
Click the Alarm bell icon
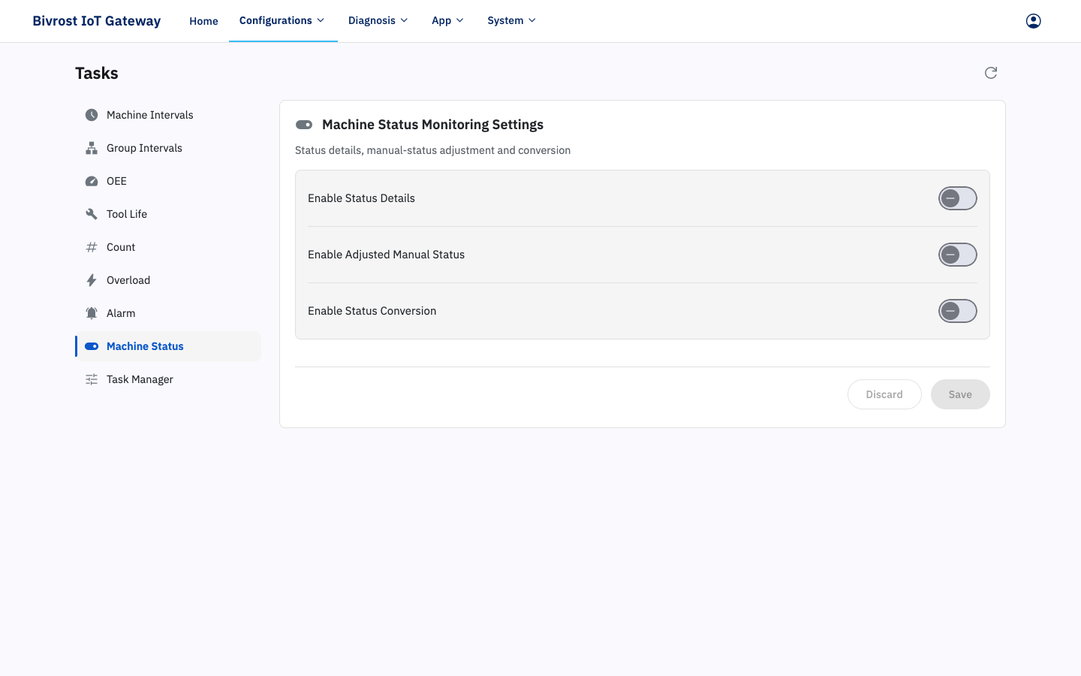pos(92,313)
